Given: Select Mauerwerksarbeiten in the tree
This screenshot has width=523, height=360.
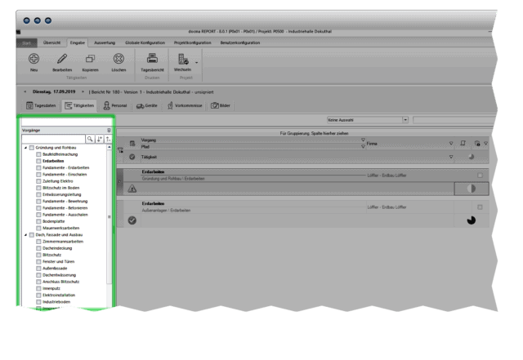Looking at the screenshot, I should coord(60,228).
